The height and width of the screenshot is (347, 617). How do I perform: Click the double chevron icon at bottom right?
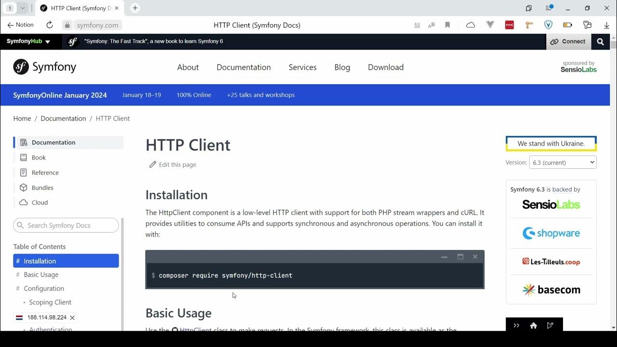(516, 325)
